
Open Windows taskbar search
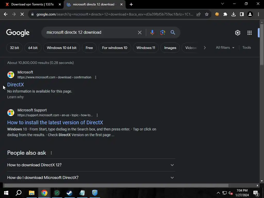19,193
